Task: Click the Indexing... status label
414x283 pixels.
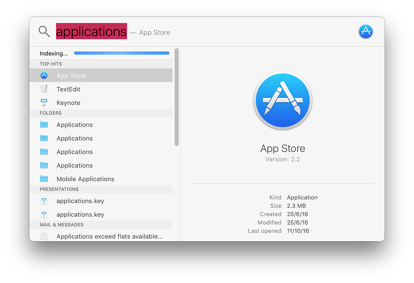Action: pyautogui.click(x=54, y=53)
